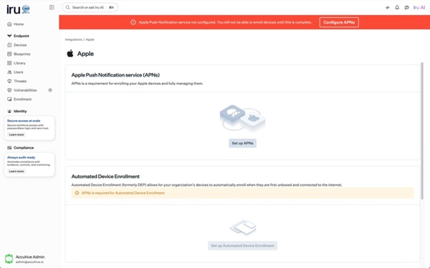Open Devices page
This screenshot has height=268, width=430.
click(20, 45)
